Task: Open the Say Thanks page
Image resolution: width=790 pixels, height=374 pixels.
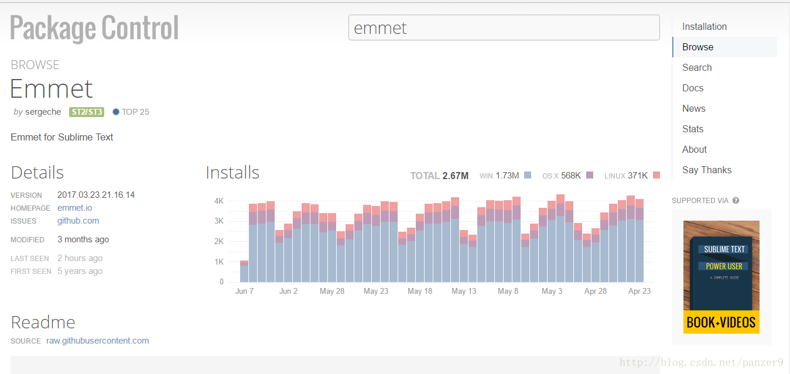Action: 707,170
